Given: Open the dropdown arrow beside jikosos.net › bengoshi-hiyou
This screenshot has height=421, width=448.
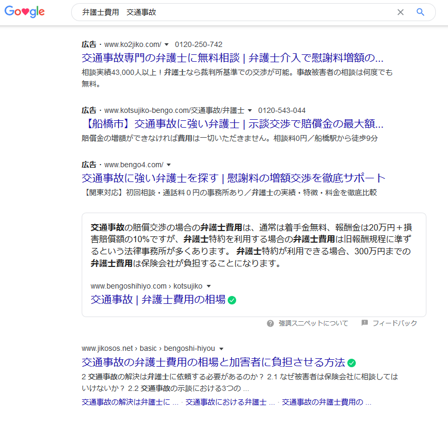Looking at the screenshot, I should [x=221, y=349].
